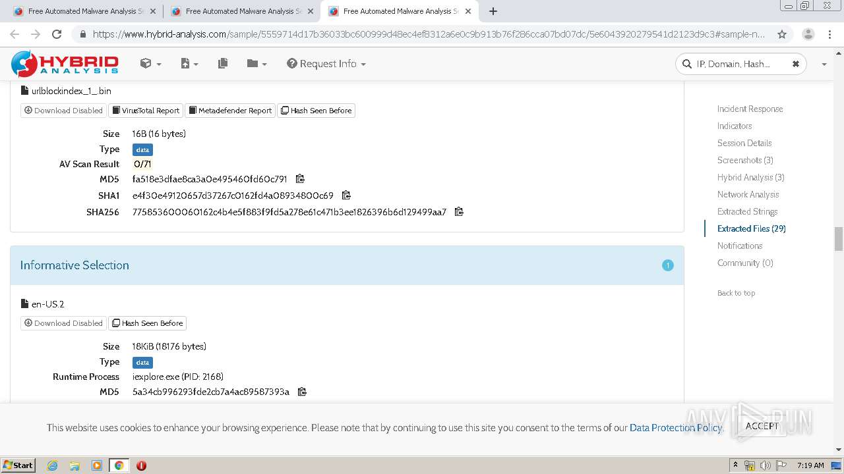844x474 pixels.
Task: Switch to the second browser tab
Action: click(241, 11)
